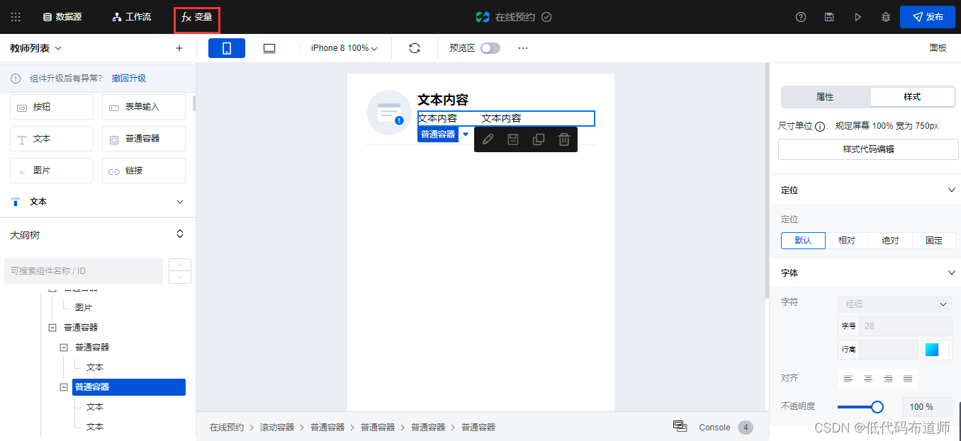Toggle the 预览区 switch
This screenshot has height=441, width=961.
[490, 48]
